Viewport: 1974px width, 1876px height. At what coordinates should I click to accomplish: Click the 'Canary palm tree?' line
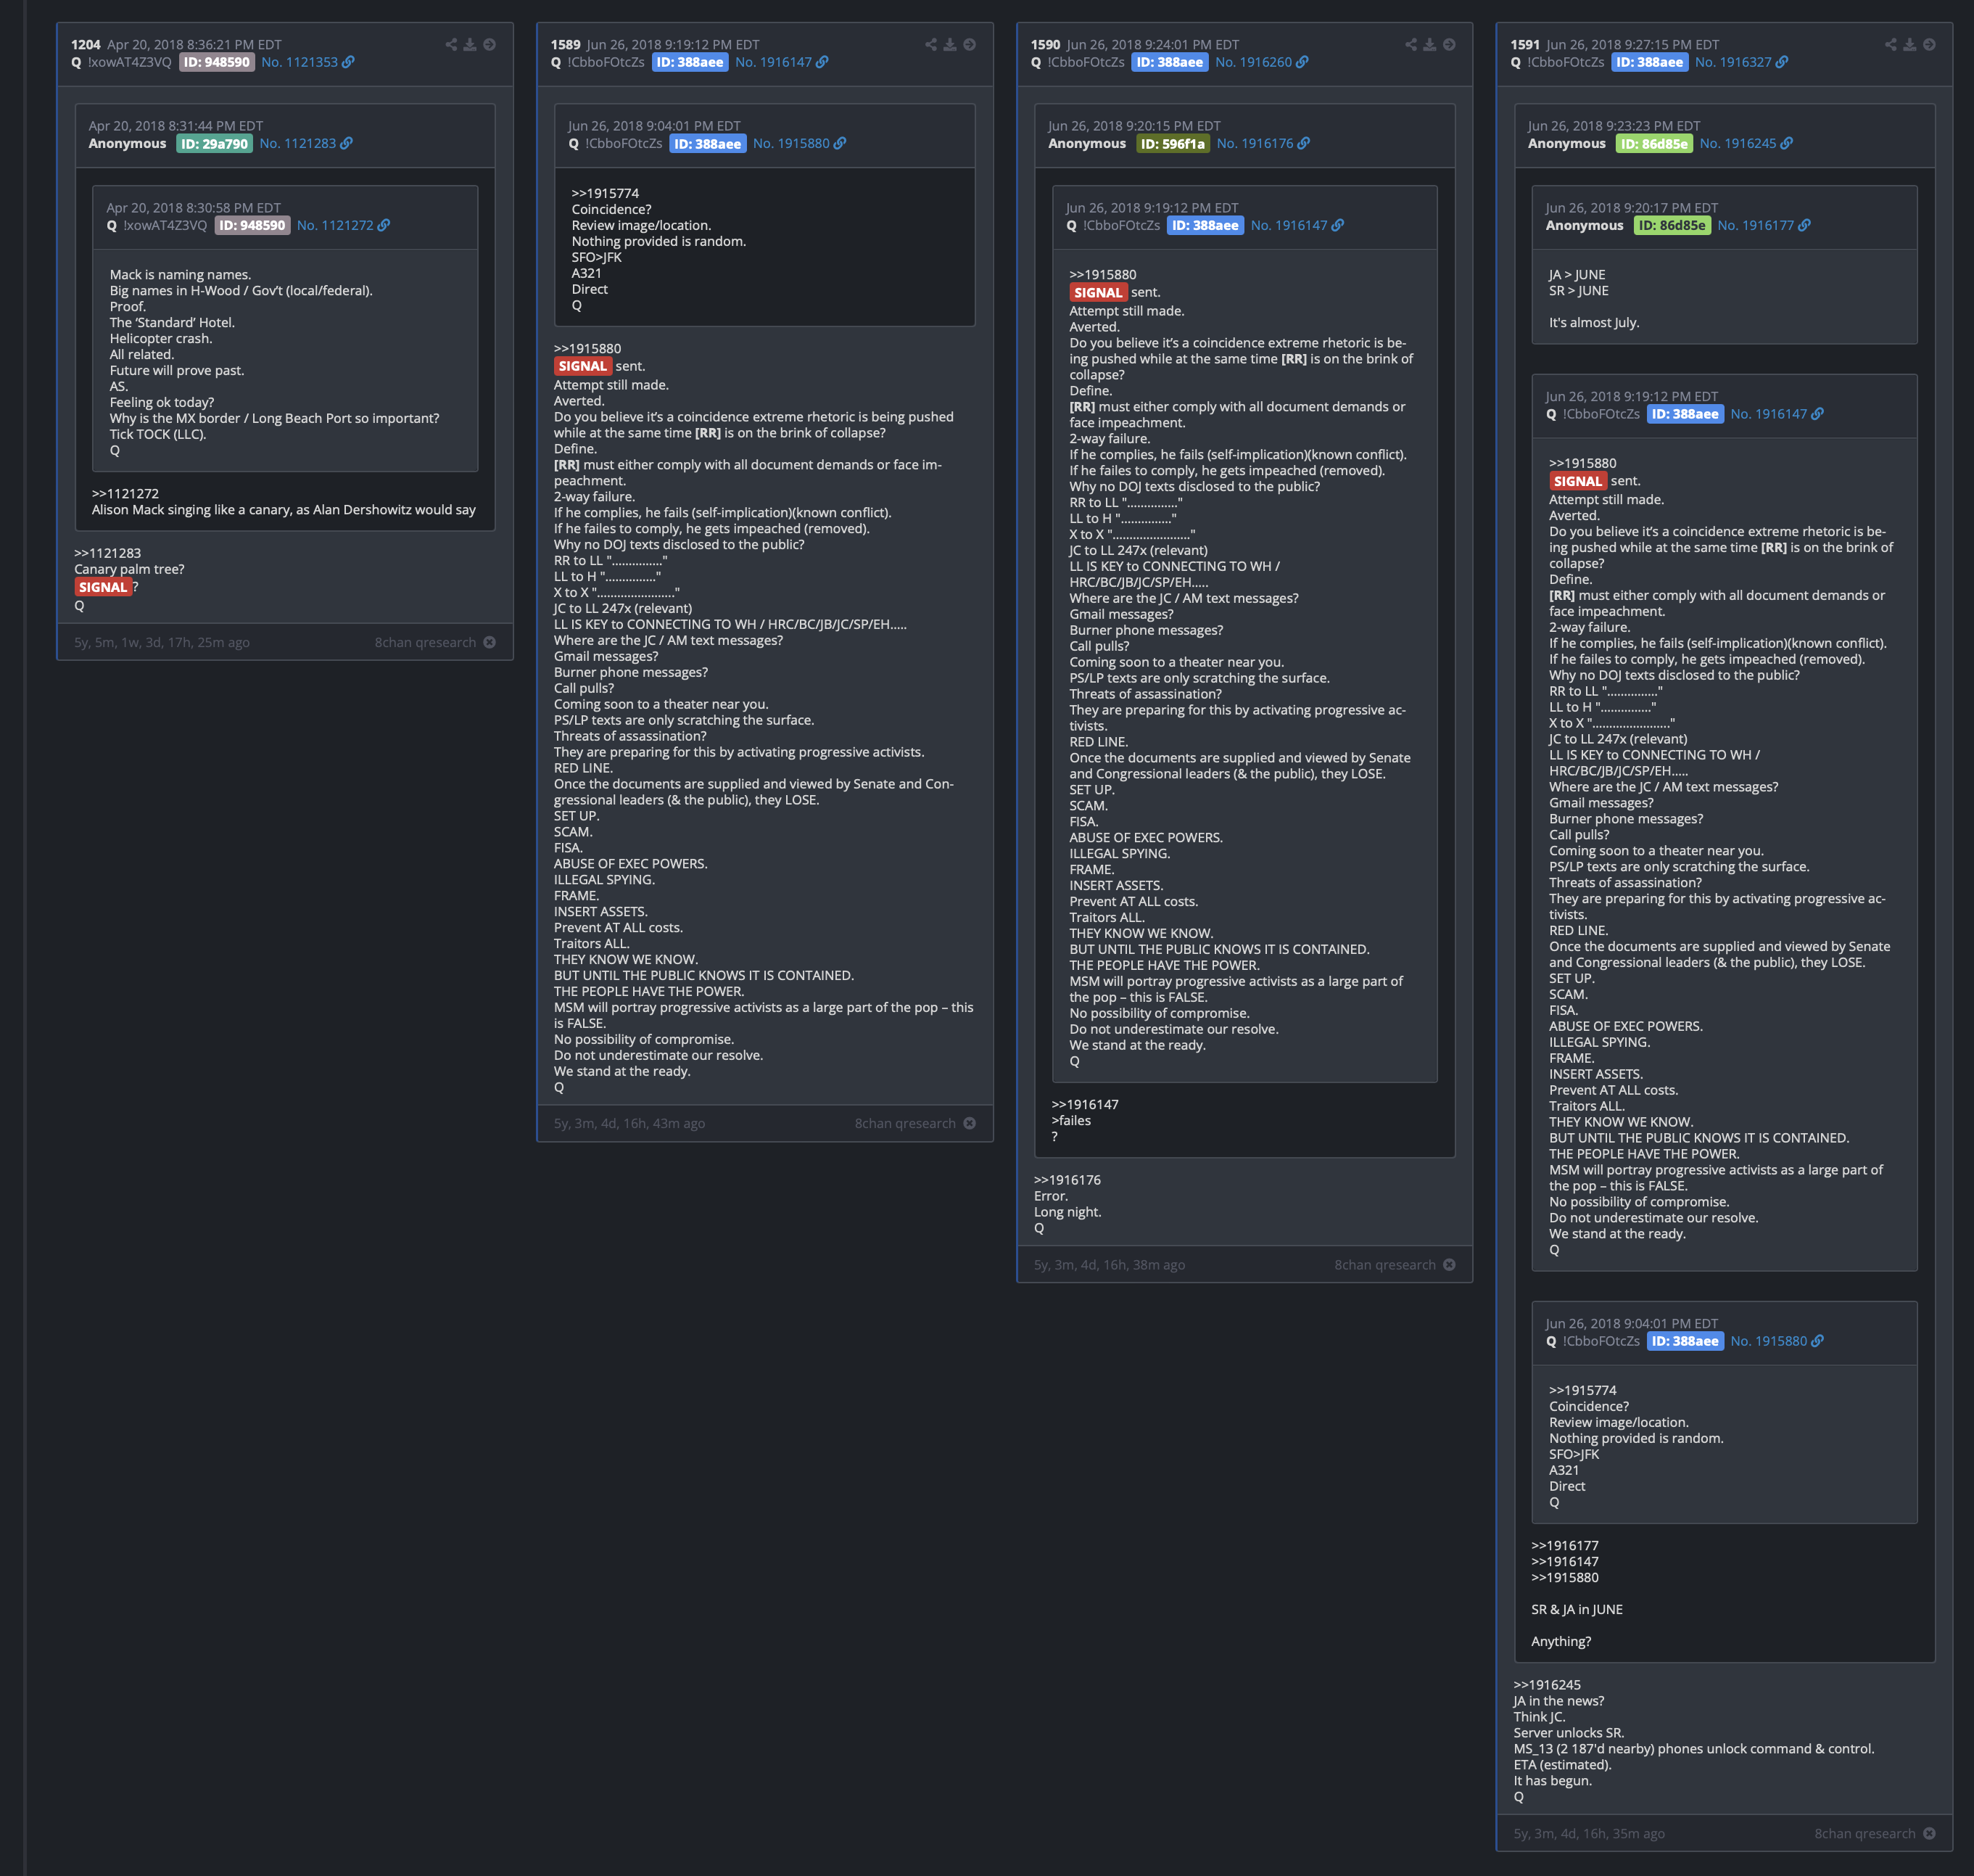click(129, 569)
